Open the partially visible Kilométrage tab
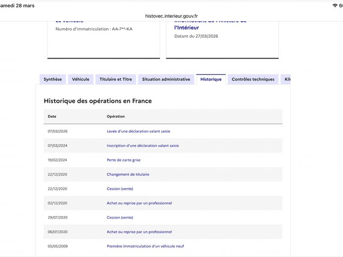This screenshot has width=343, height=257. click(x=287, y=79)
